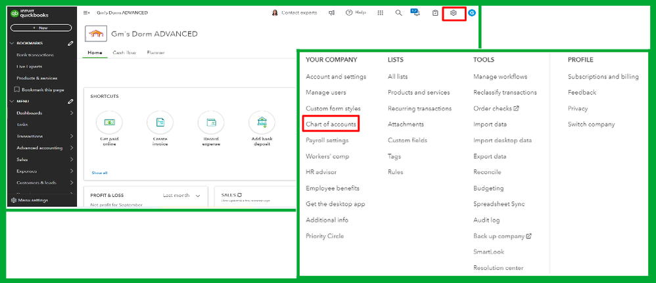
Task: Expand the Dashboards submenu arrow
Action: 72,113
